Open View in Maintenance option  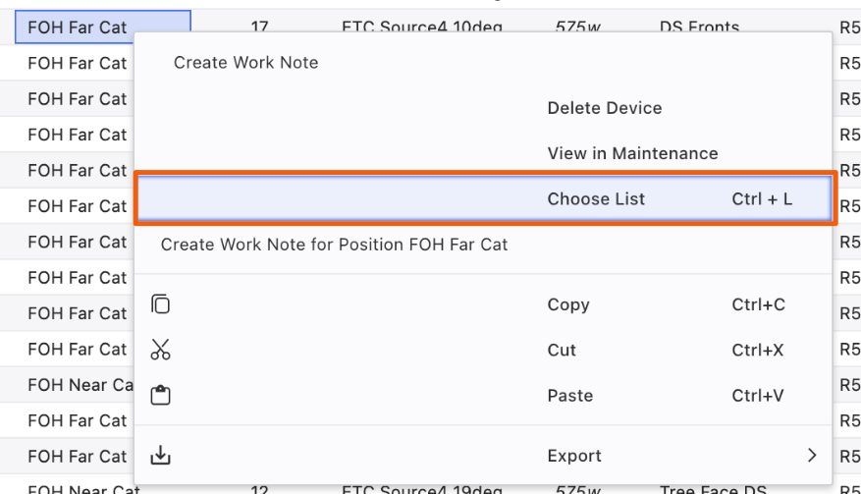632,153
